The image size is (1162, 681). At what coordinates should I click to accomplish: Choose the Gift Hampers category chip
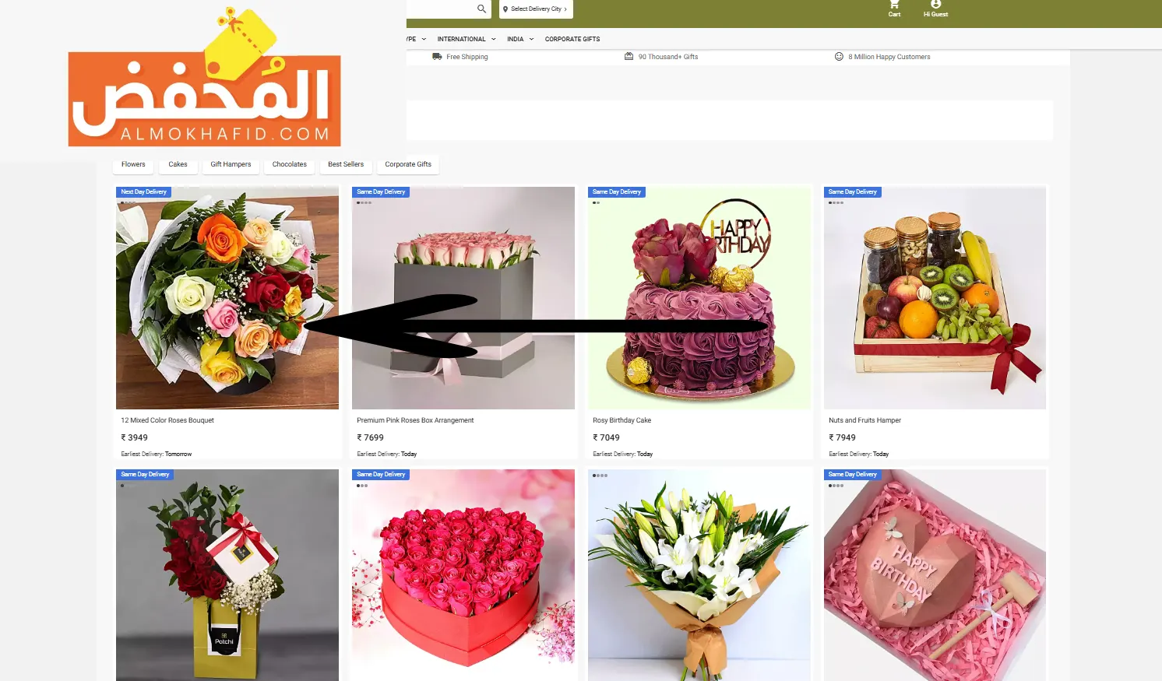[231, 164]
